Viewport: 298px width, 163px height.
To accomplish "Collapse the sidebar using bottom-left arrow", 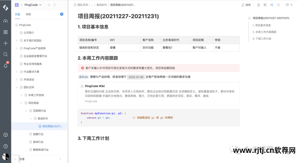I will (15, 159).
